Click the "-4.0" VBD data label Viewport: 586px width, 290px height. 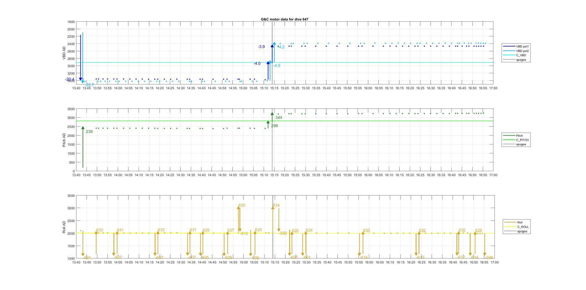click(257, 64)
